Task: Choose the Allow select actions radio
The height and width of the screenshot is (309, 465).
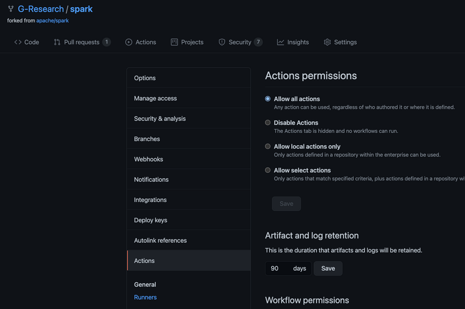Action: coord(268,170)
